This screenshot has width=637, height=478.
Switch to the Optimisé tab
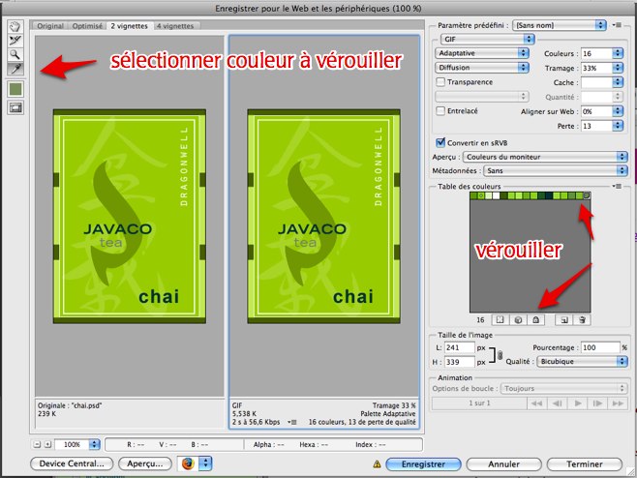(x=87, y=26)
